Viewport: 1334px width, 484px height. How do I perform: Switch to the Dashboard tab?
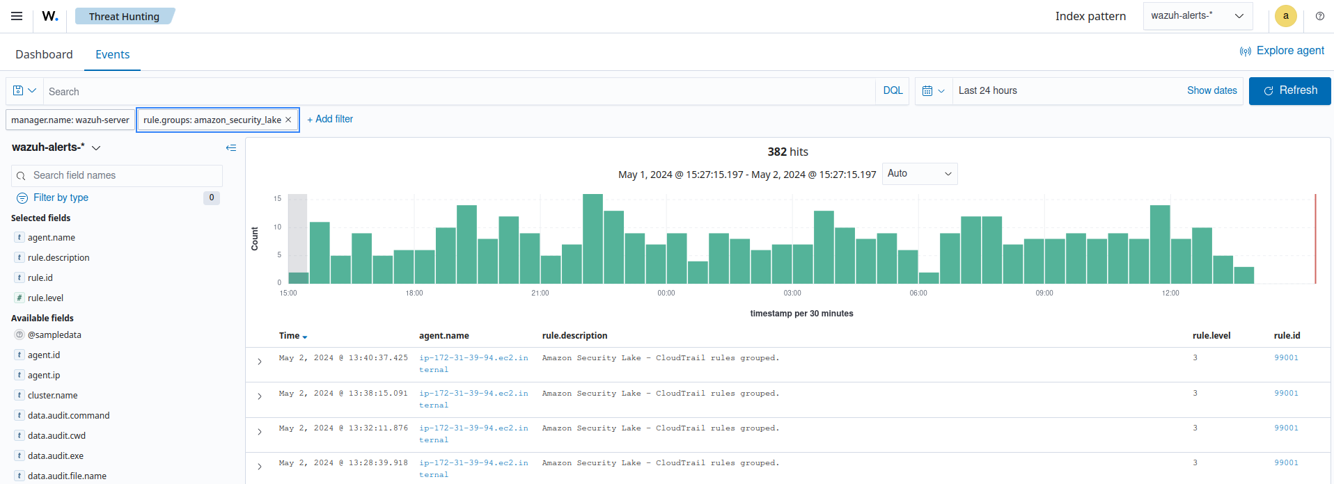pyautogui.click(x=44, y=54)
